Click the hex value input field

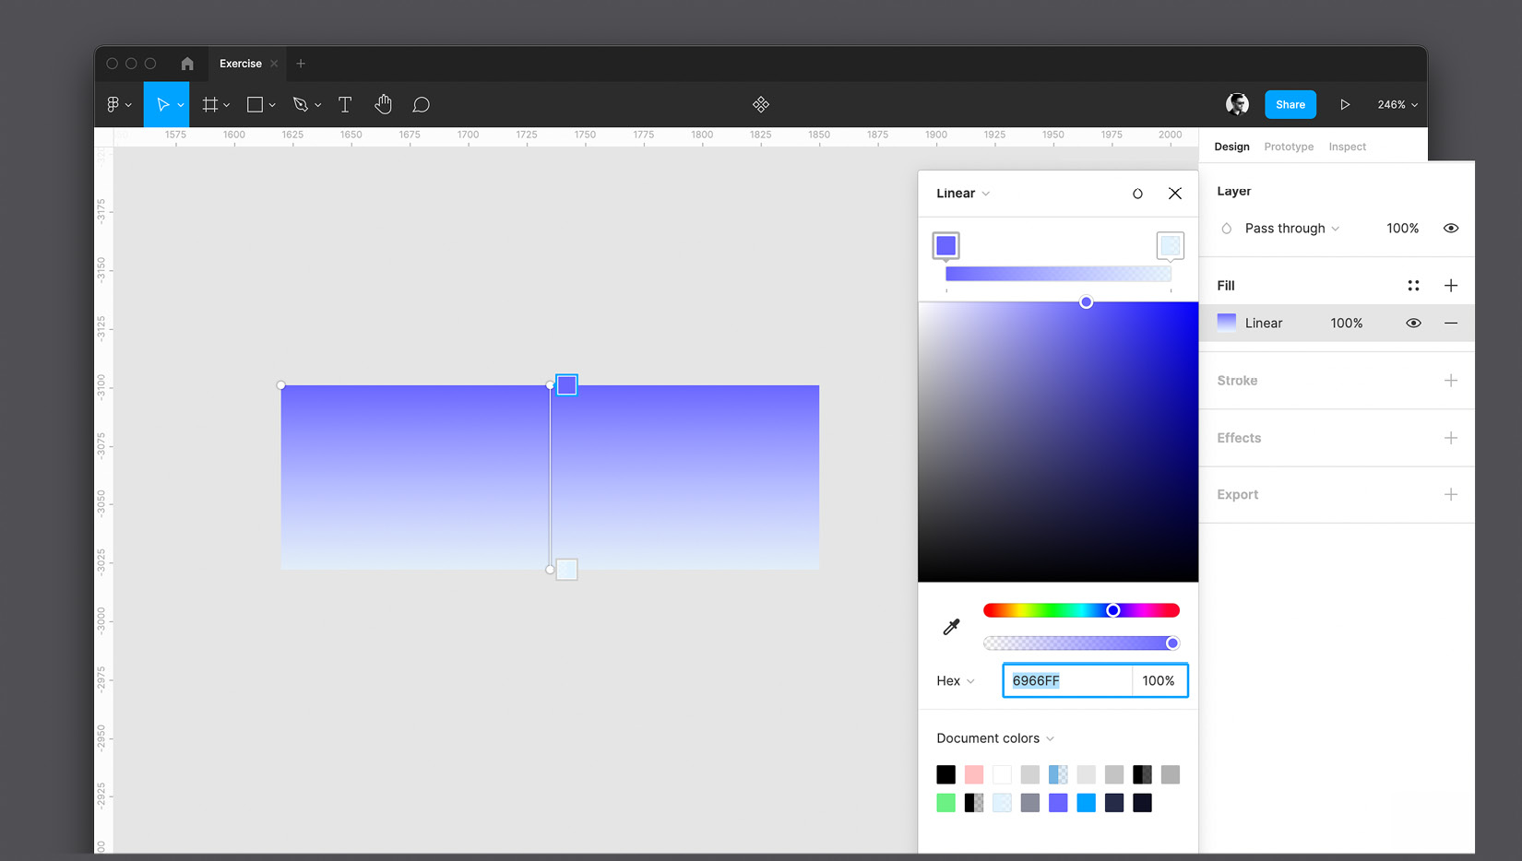coord(1067,681)
